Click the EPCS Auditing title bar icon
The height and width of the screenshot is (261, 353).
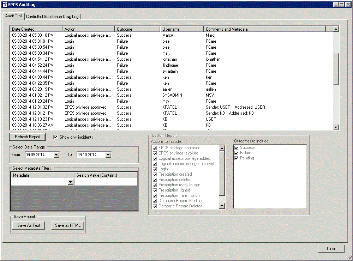tap(5, 5)
